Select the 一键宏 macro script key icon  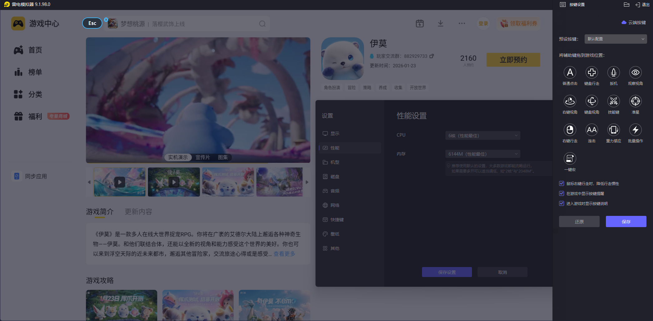coord(570,158)
